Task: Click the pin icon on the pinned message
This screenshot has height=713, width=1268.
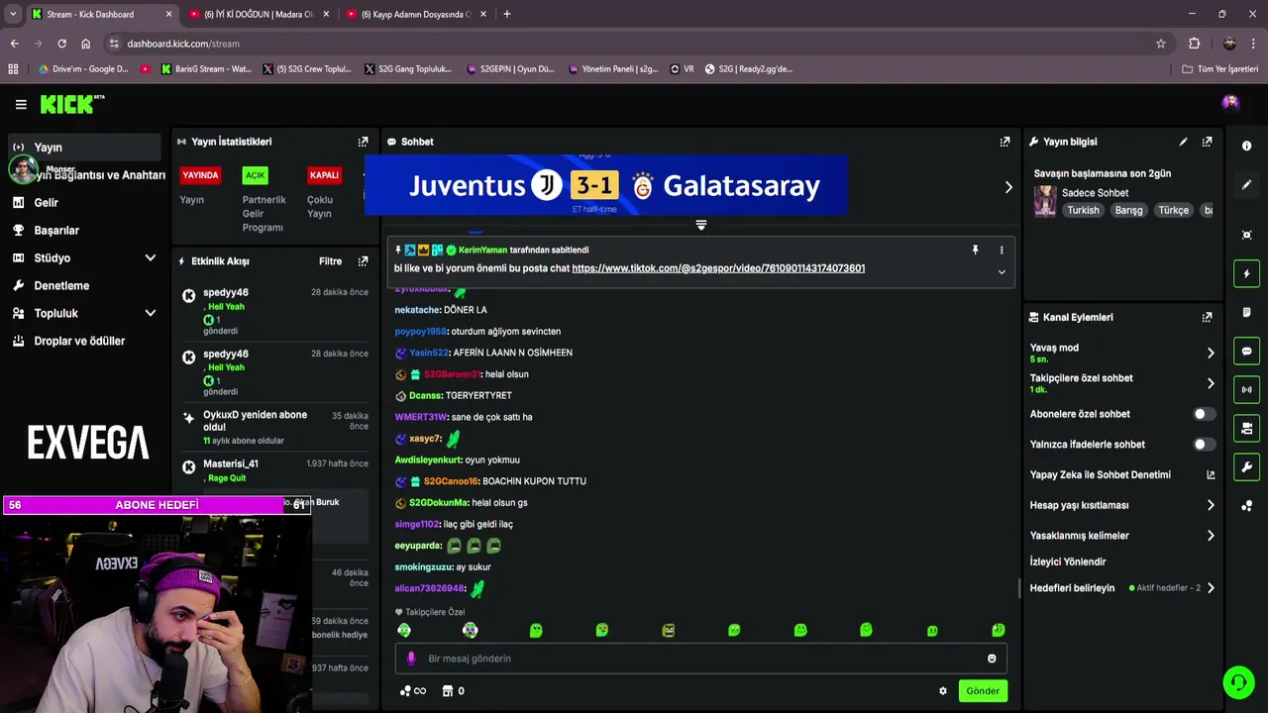Action: point(975,251)
